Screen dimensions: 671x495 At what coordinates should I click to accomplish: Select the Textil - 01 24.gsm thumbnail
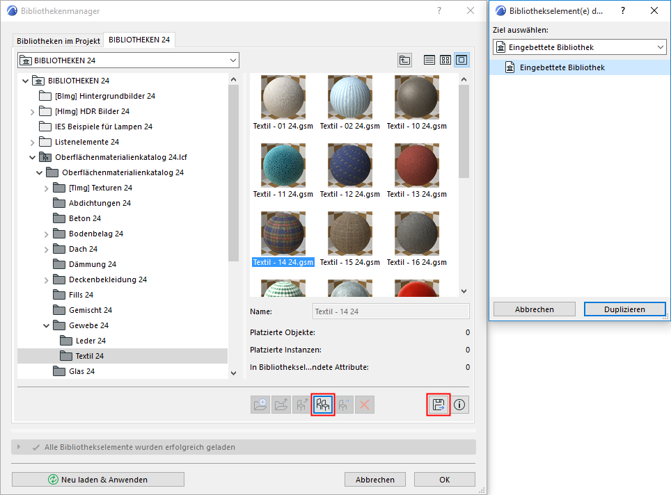[x=283, y=97]
